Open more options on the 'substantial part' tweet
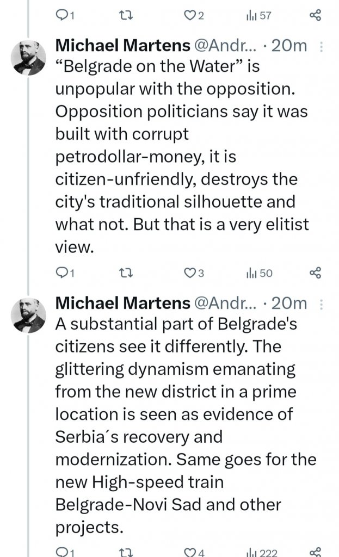 coord(320,304)
